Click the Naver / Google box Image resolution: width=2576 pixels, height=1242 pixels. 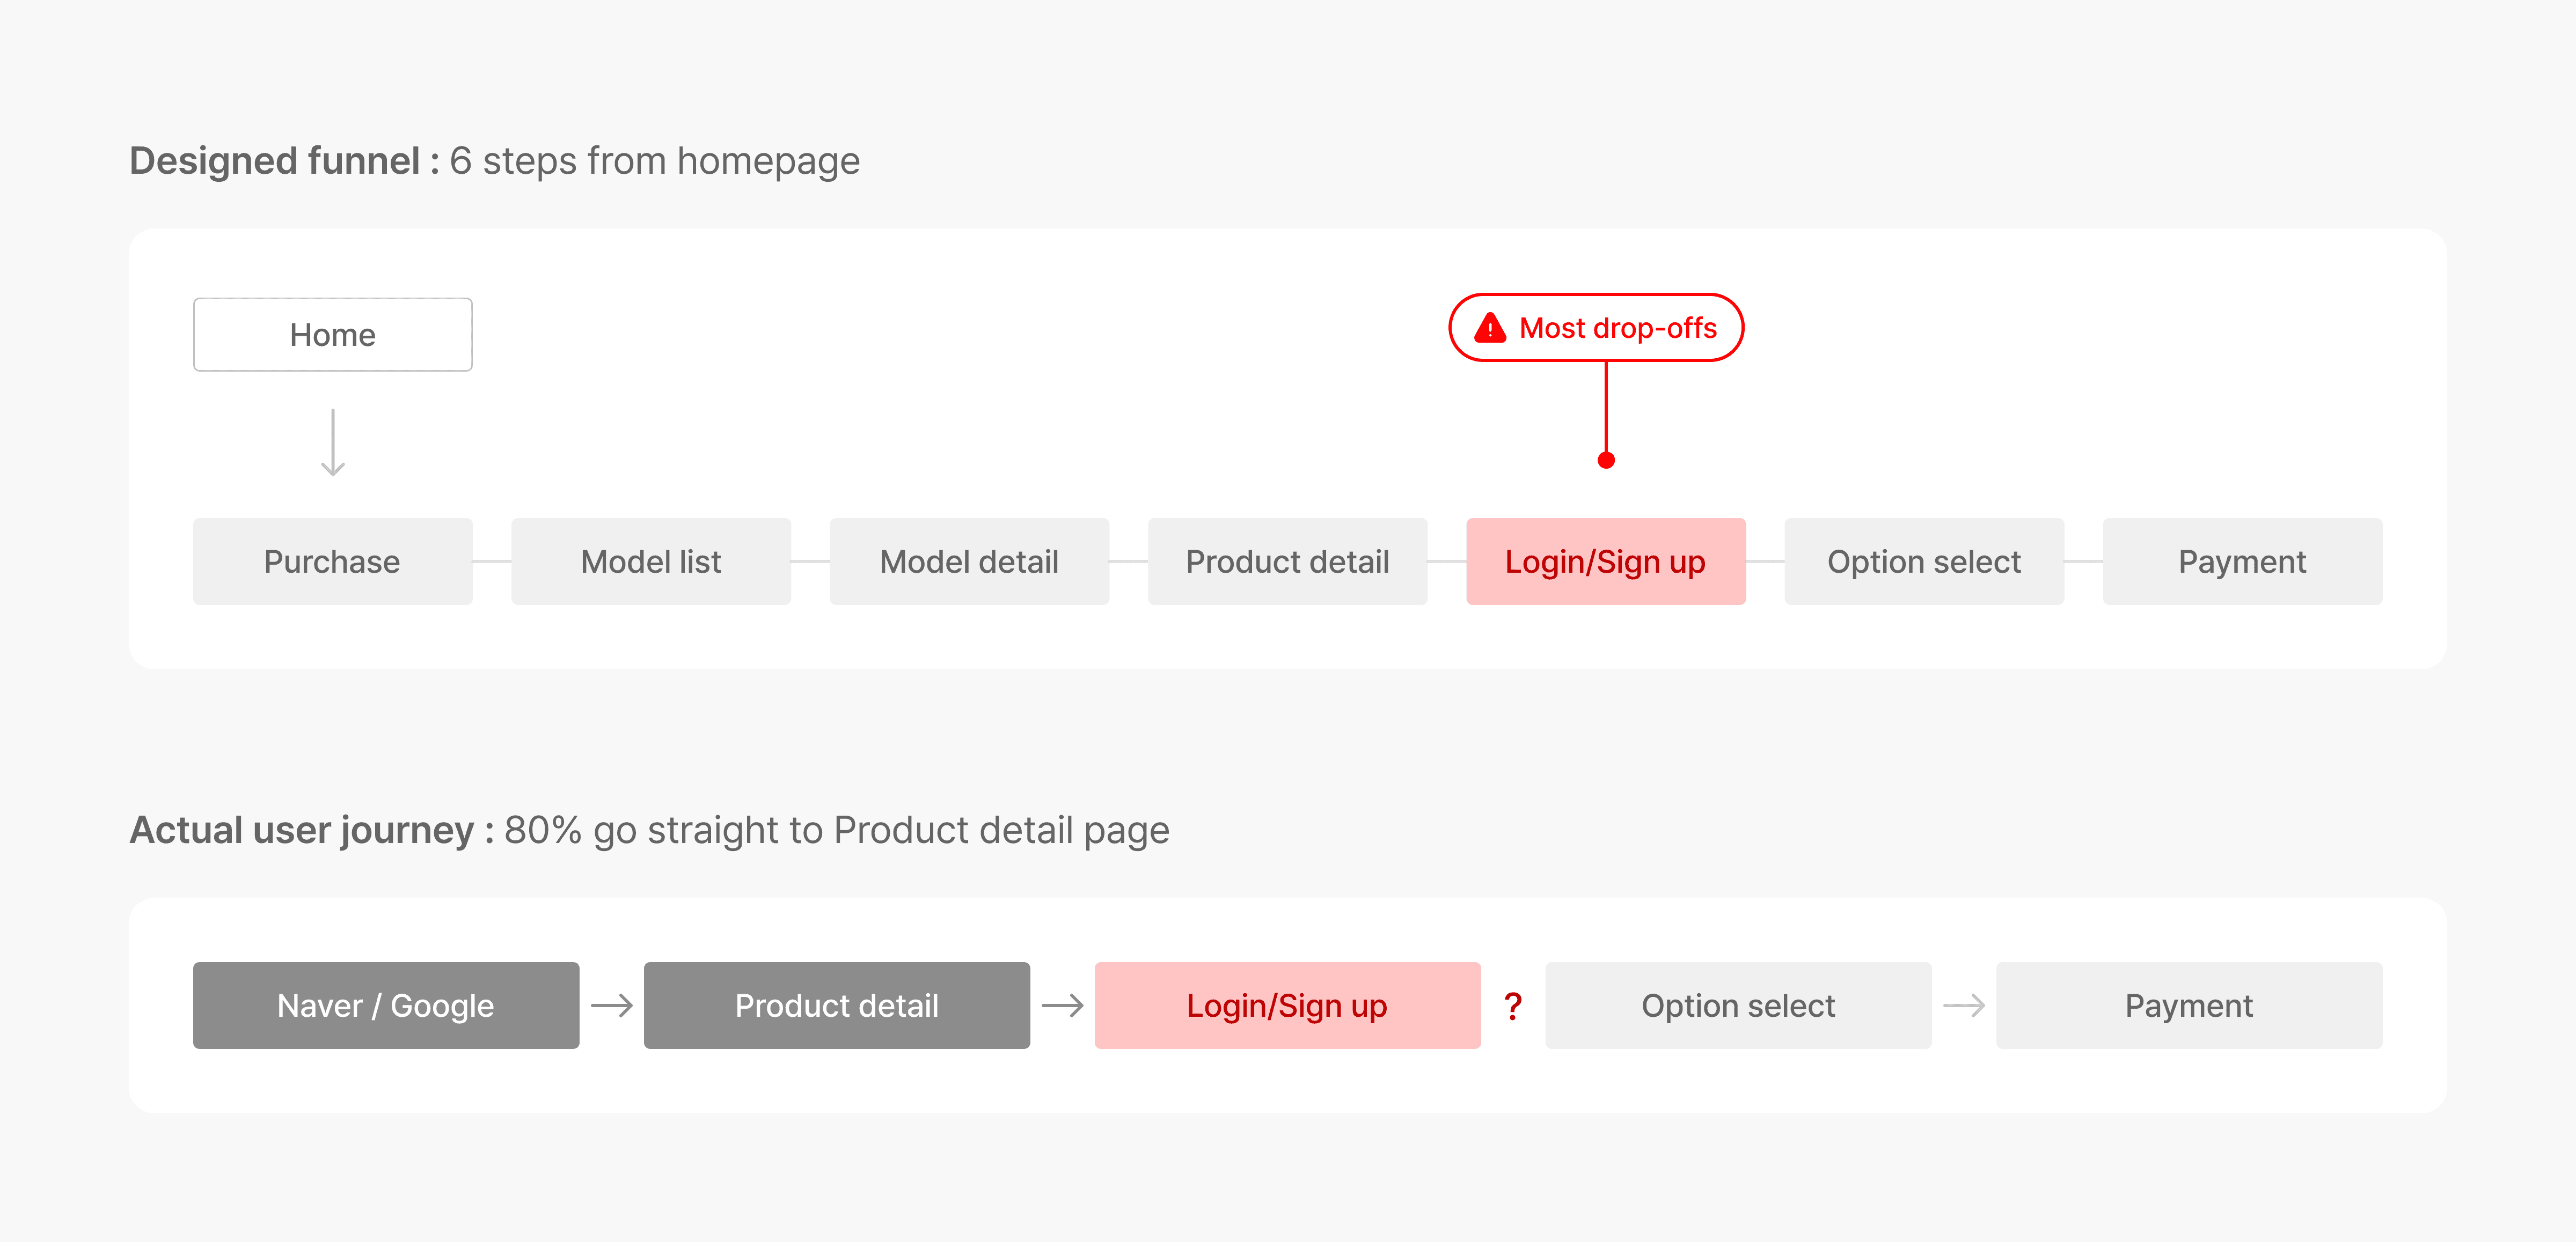point(386,1005)
